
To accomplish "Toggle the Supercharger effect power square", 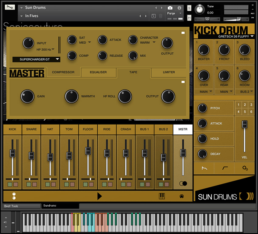I will [x=183, y=33].
